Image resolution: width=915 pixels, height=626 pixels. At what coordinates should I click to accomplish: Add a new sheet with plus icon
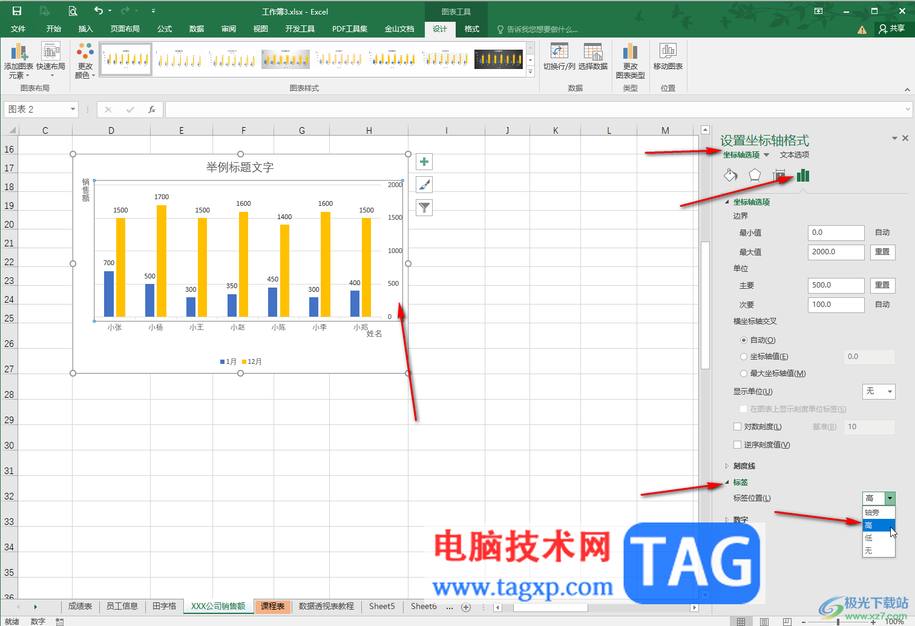466,607
